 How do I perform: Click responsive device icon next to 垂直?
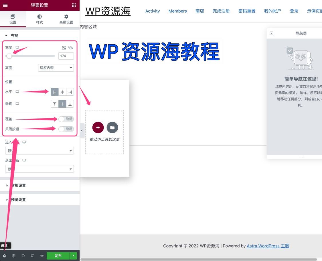(x=17, y=104)
